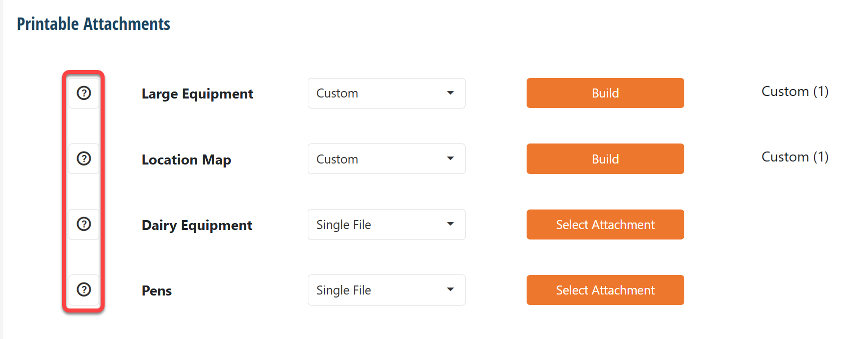
Task: Show help for Dairy Equipment
Action: (84, 224)
